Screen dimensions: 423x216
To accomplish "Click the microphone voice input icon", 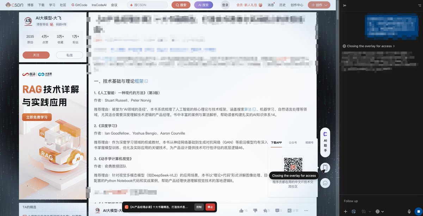I will [409, 211].
